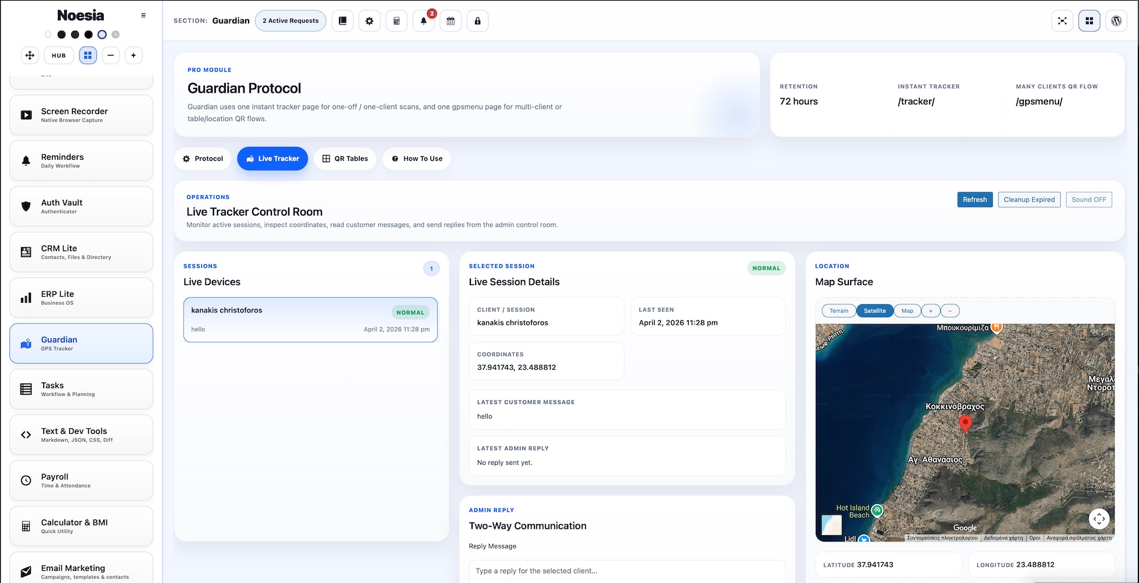Open the book/documentation icon in top toolbar

[x=343, y=21]
